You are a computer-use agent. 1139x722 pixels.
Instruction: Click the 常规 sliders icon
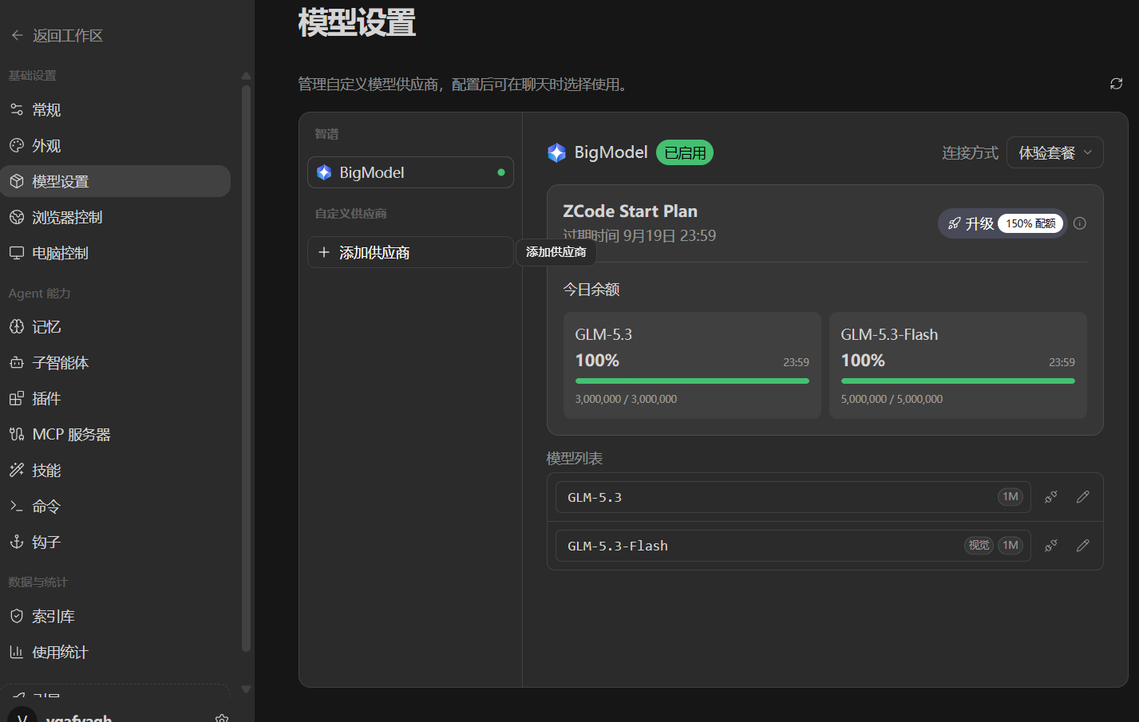[17, 109]
